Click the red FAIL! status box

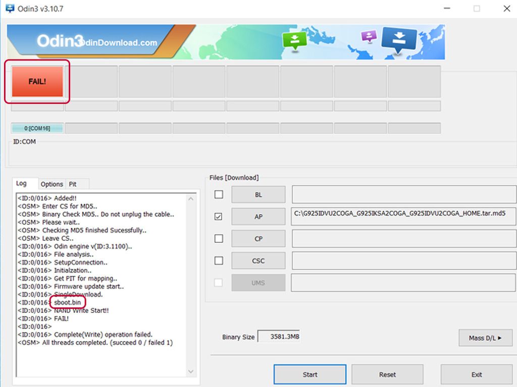pos(37,81)
